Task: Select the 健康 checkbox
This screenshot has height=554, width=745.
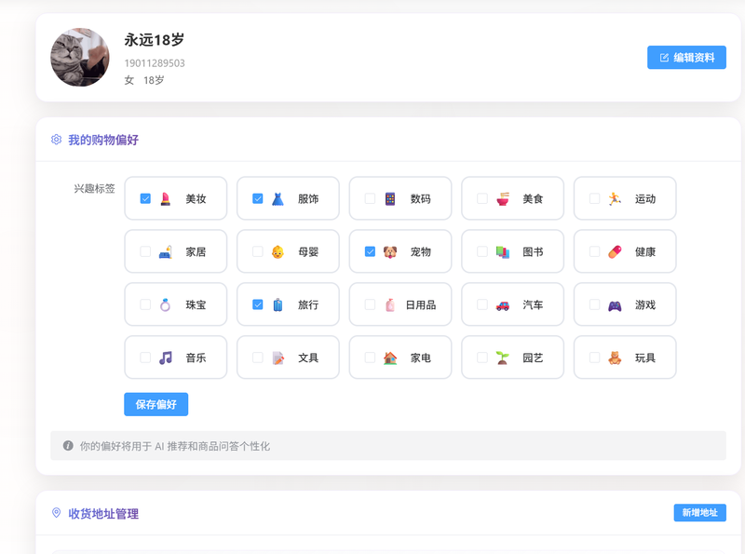Action: pos(594,251)
